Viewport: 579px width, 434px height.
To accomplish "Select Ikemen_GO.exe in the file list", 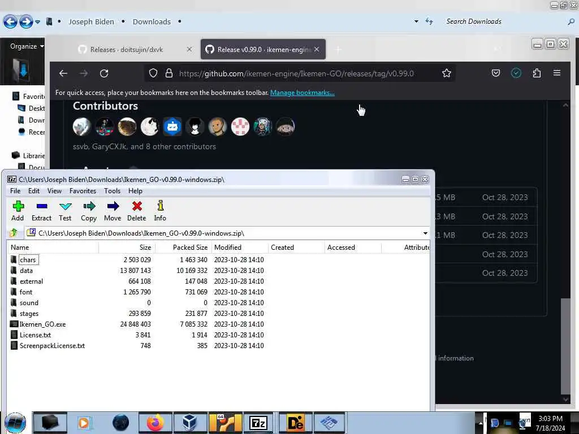I will tap(42, 324).
